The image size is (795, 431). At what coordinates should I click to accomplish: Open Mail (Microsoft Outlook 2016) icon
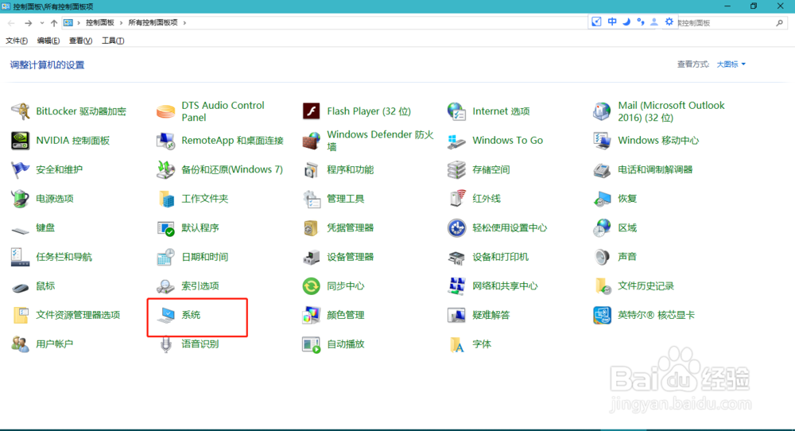point(602,111)
